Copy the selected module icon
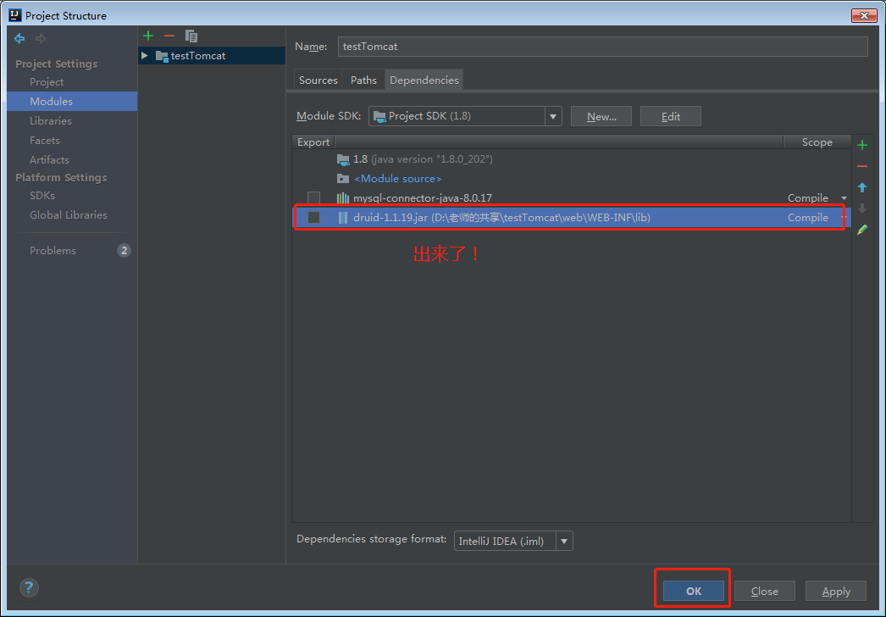The image size is (886, 617). (x=191, y=36)
